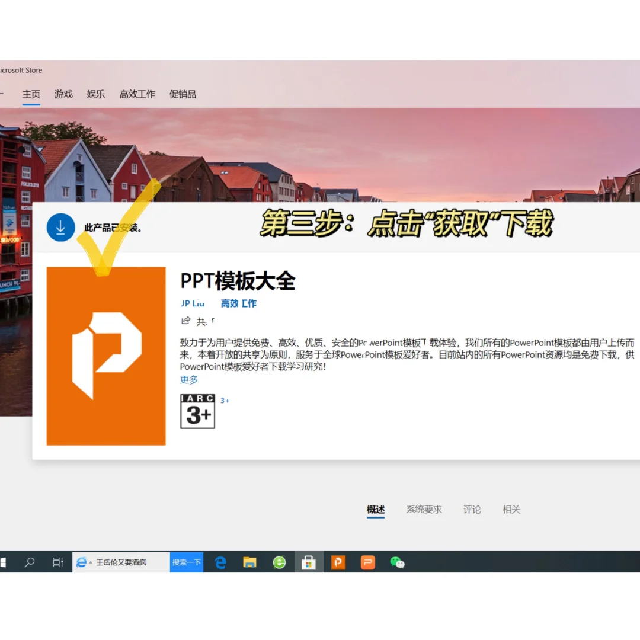Image resolution: width=640 pixels, height=640 pixels.
Task: Open the green browser icon in the taskbar
Action: point(279,562)
